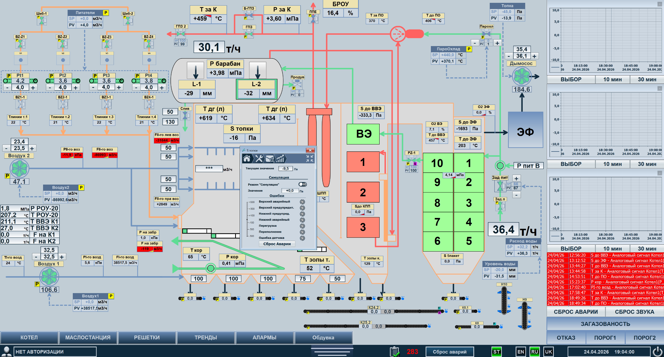Click the clipboard checklist icon near 283
Screen dimensions: 664x357
[x=395, y=352]
